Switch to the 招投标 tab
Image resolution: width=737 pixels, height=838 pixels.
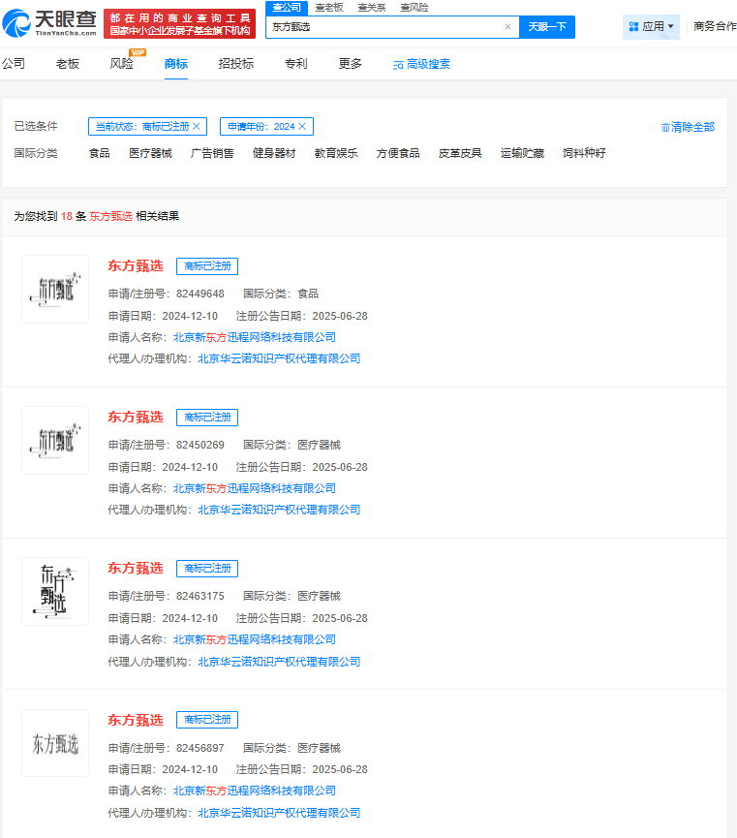(x=235, y=64)
